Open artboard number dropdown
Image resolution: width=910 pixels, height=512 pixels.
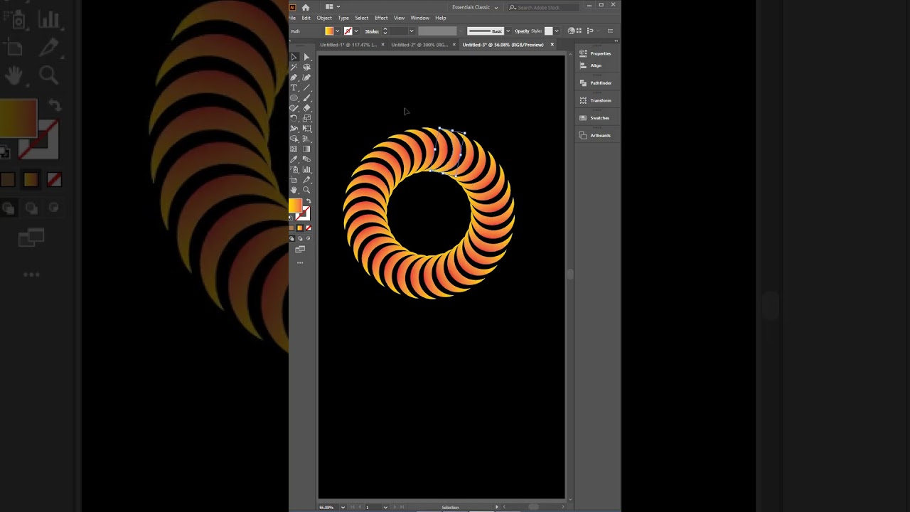(x=385, y=507)
